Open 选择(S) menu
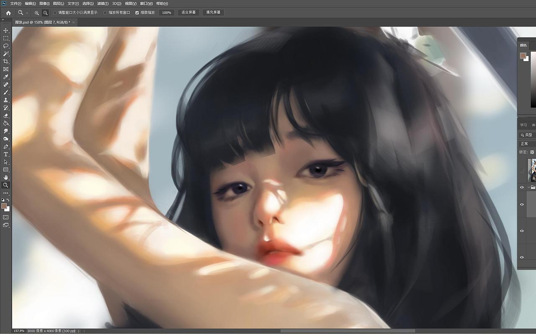536x334 pixels. tap(88, 3)
